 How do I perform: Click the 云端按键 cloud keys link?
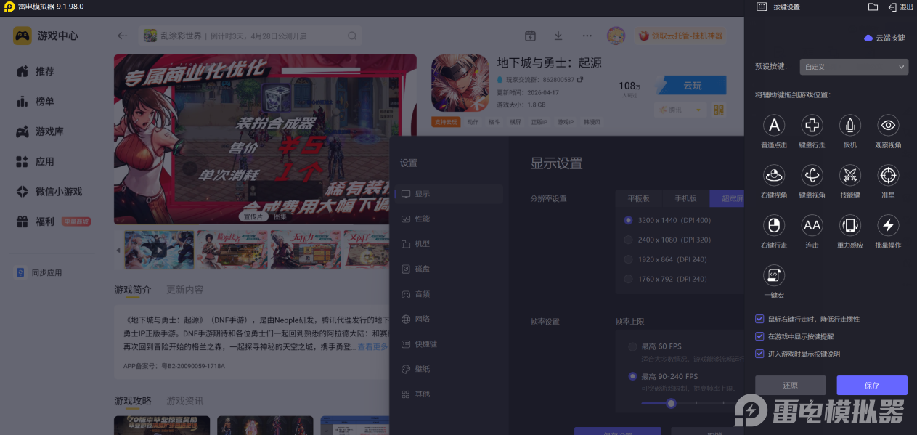(884, 38)
